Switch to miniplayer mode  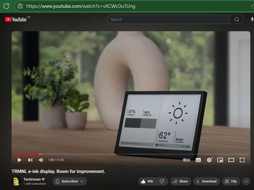pos(220,160)
